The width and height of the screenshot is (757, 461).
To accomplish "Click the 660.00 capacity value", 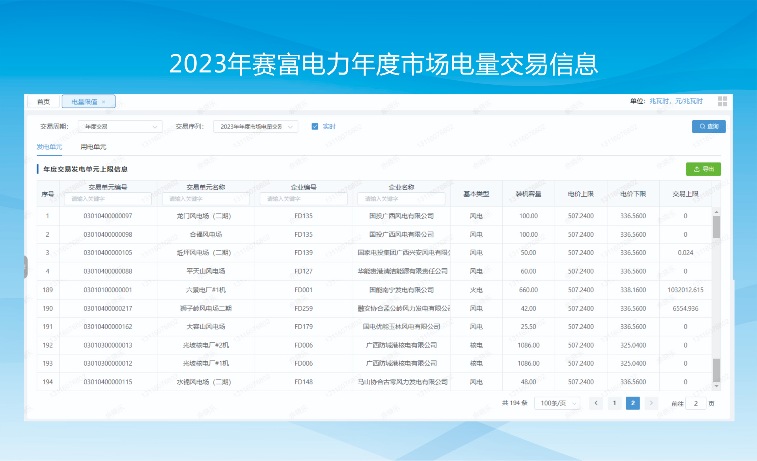I will coord(528,290).
